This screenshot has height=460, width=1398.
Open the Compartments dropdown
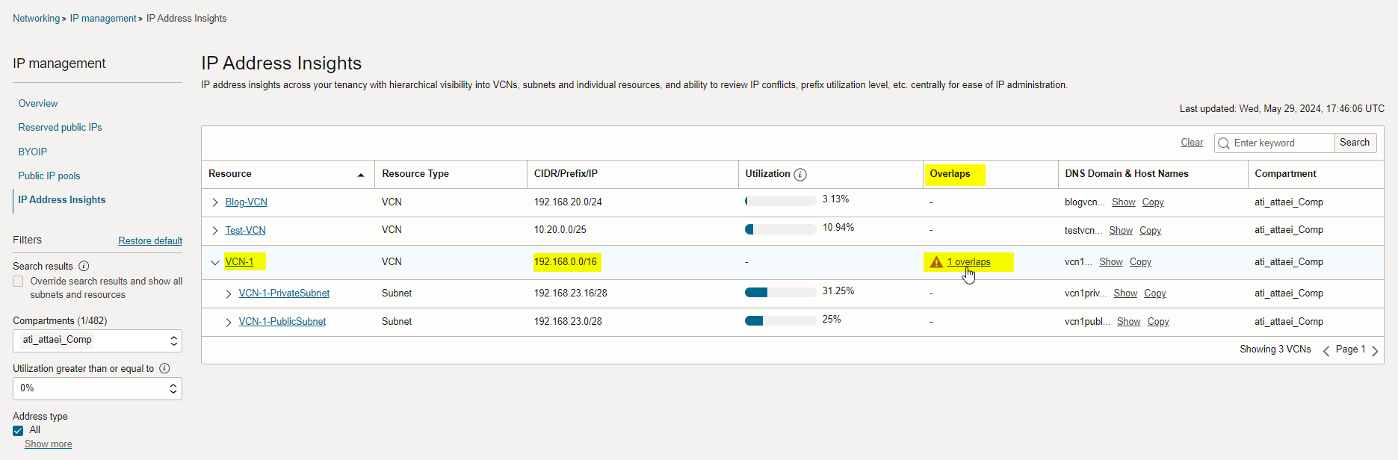coord(97,341)
